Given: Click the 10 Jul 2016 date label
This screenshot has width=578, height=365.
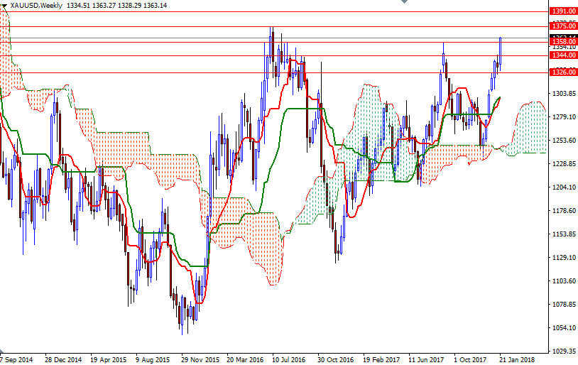Looking at the screenshot, I should click(x=289, y=359).
